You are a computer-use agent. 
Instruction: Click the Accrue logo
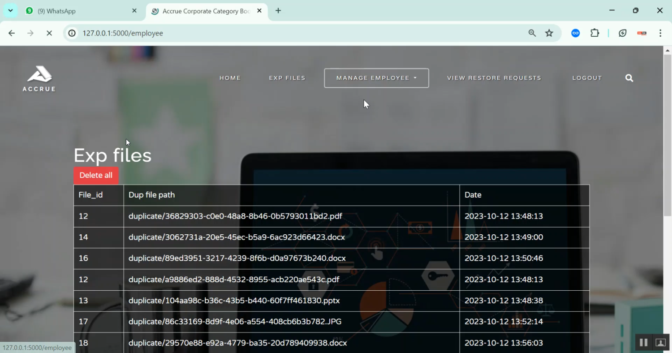[x=39, y=78]
